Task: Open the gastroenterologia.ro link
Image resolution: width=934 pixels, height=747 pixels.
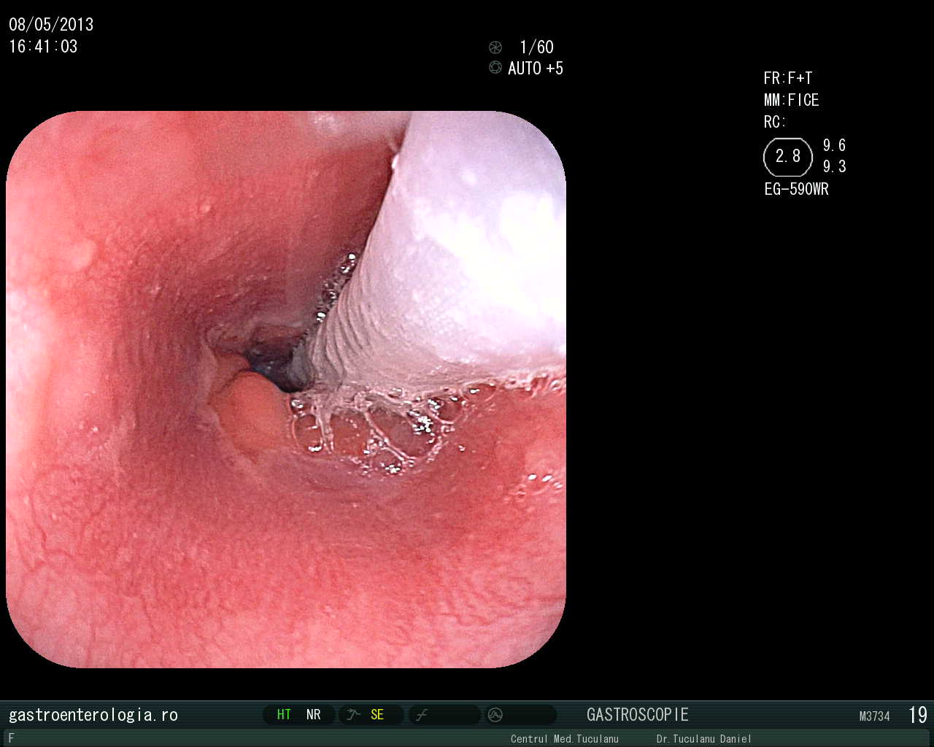Action: (93, 715)
